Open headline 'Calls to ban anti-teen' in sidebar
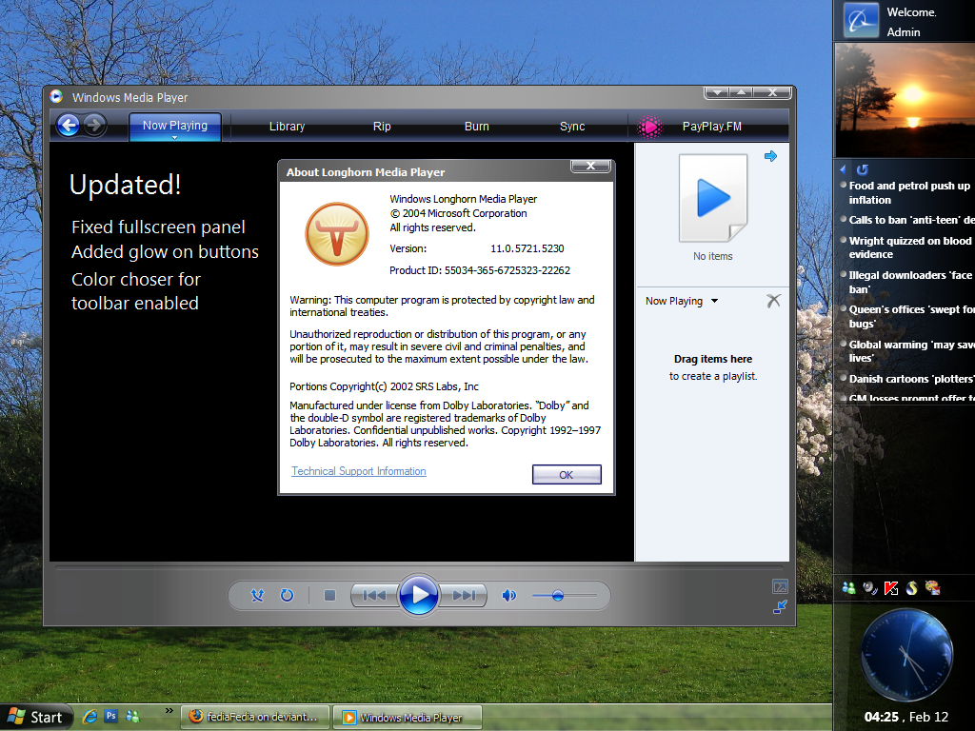The width and height of the screenshot is (975, 731). tap(911, 220)
